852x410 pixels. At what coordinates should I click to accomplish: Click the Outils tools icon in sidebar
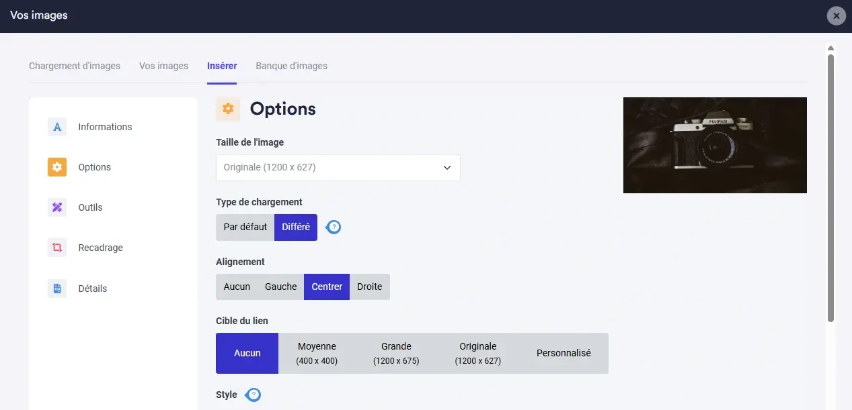click(57, 207)
